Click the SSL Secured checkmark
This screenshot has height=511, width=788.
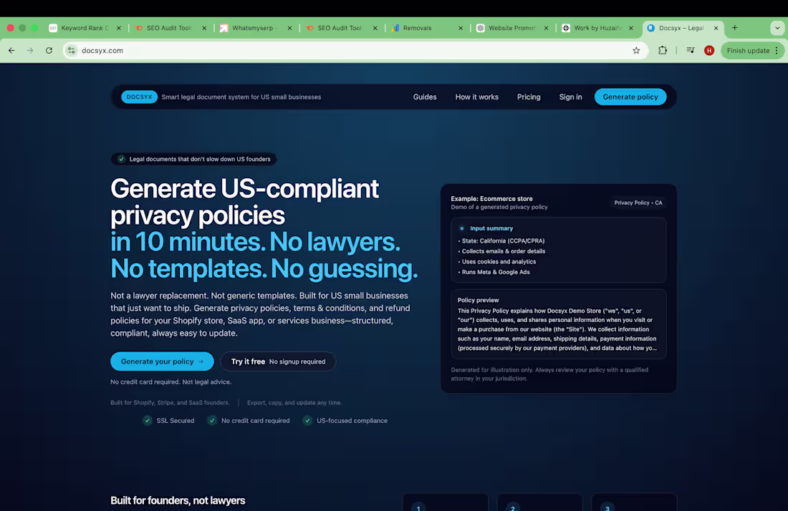(x=148, y=421)
